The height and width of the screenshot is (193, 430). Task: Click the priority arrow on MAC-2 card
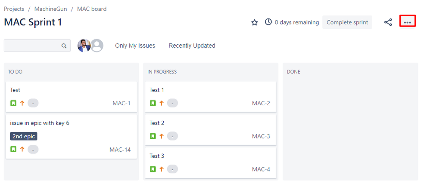(x=162, y=103)
